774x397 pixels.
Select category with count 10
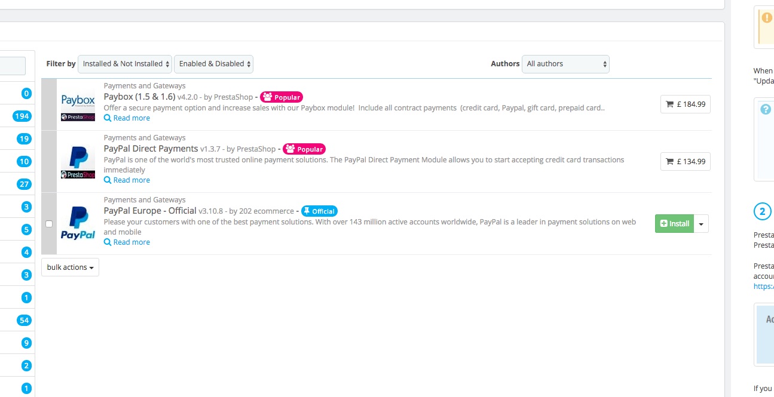click(x=24, y=162)
